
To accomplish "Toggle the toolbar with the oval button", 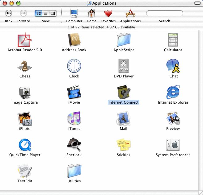I will (197, 3).
